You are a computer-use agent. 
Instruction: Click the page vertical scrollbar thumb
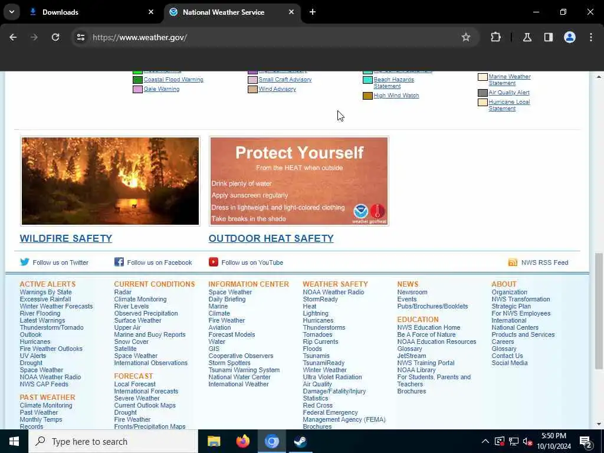pyautogui.click(x=598, y=311)
